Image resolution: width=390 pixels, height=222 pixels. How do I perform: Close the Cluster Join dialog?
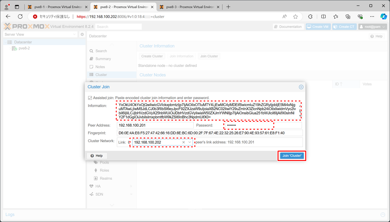point(301,87)
